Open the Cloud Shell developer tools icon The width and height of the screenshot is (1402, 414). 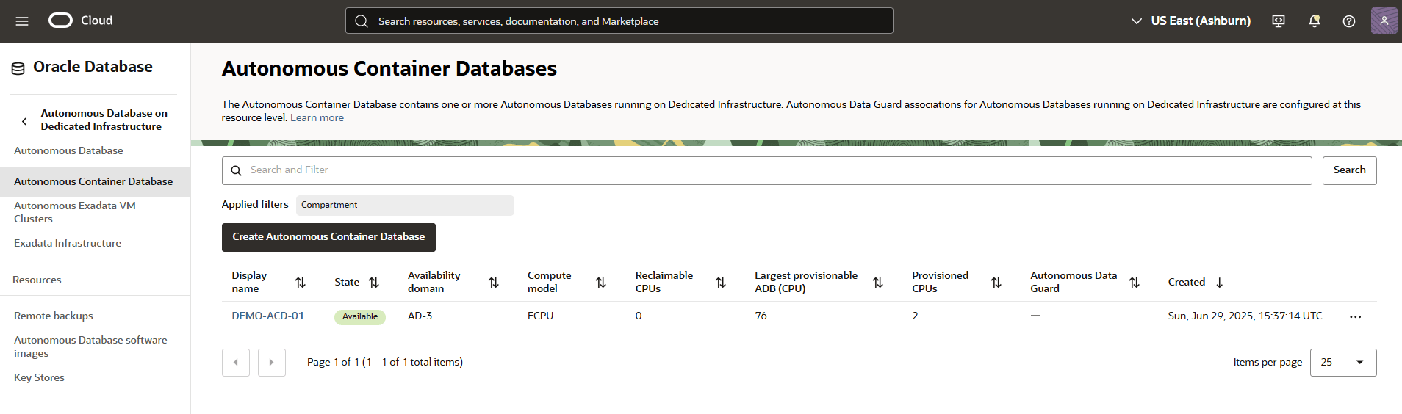tap(1279, 21)
